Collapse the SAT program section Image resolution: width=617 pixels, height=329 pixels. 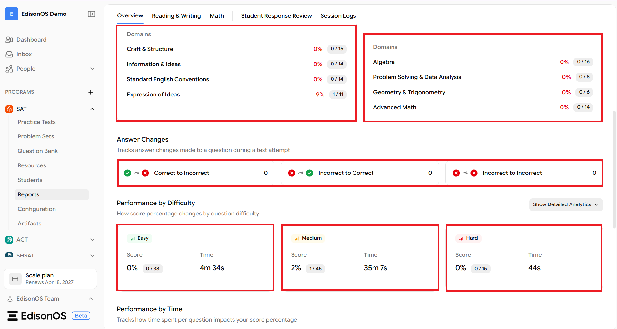click(92, 109)
